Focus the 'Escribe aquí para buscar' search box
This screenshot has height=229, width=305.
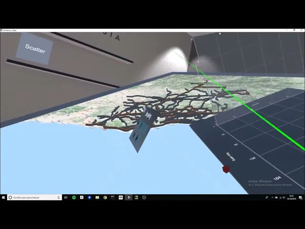34,198
